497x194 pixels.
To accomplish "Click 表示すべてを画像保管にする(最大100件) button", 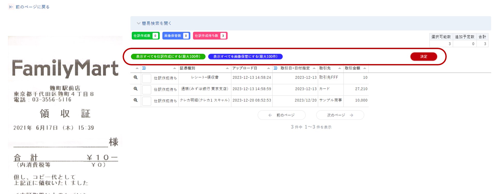I will [x=245, y=57].
